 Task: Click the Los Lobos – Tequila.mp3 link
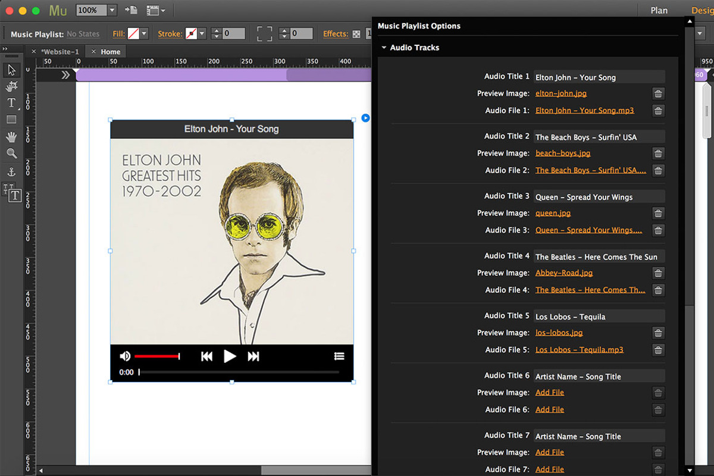click(580, 350)
